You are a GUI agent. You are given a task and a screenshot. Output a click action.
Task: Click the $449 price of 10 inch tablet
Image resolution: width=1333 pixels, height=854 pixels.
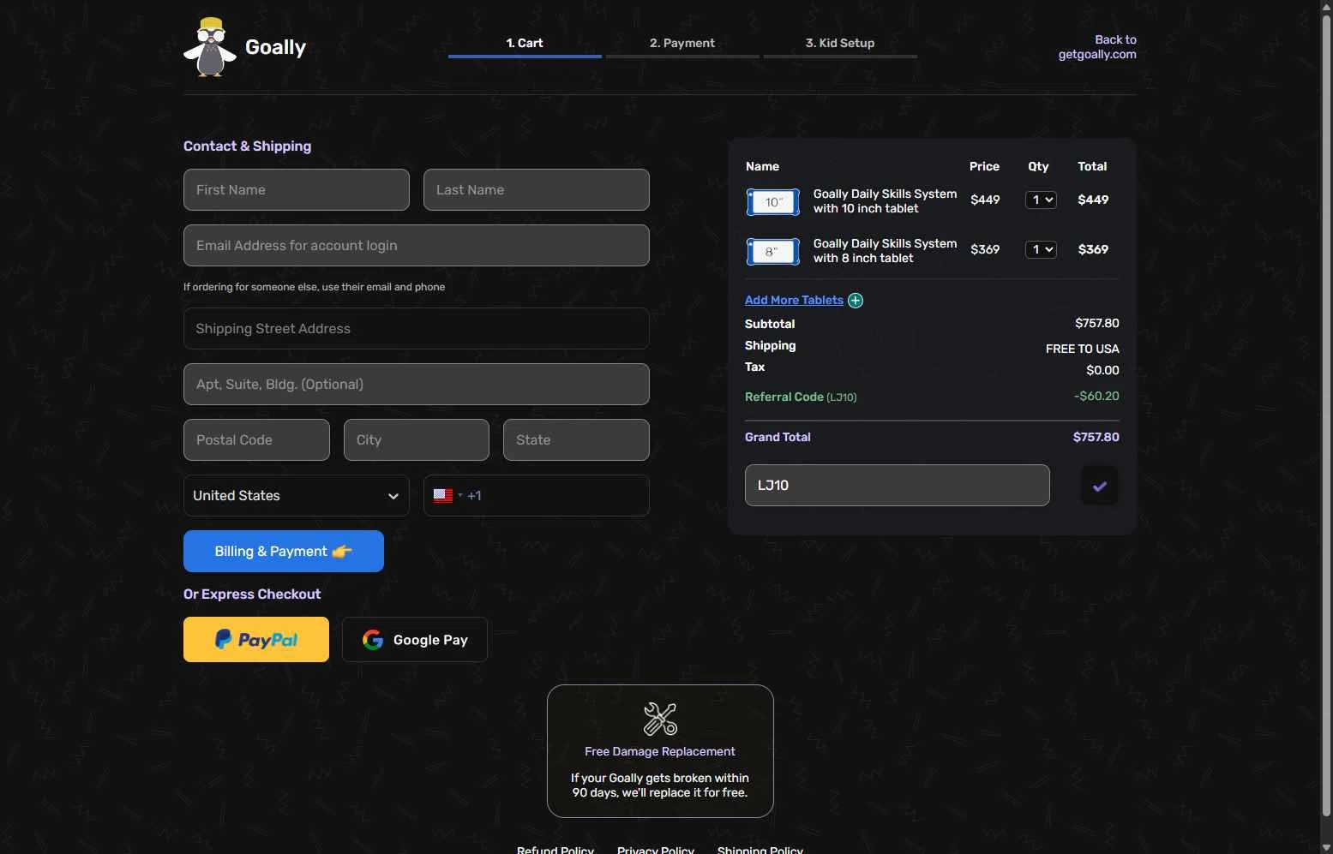click(x=985, y=200)
